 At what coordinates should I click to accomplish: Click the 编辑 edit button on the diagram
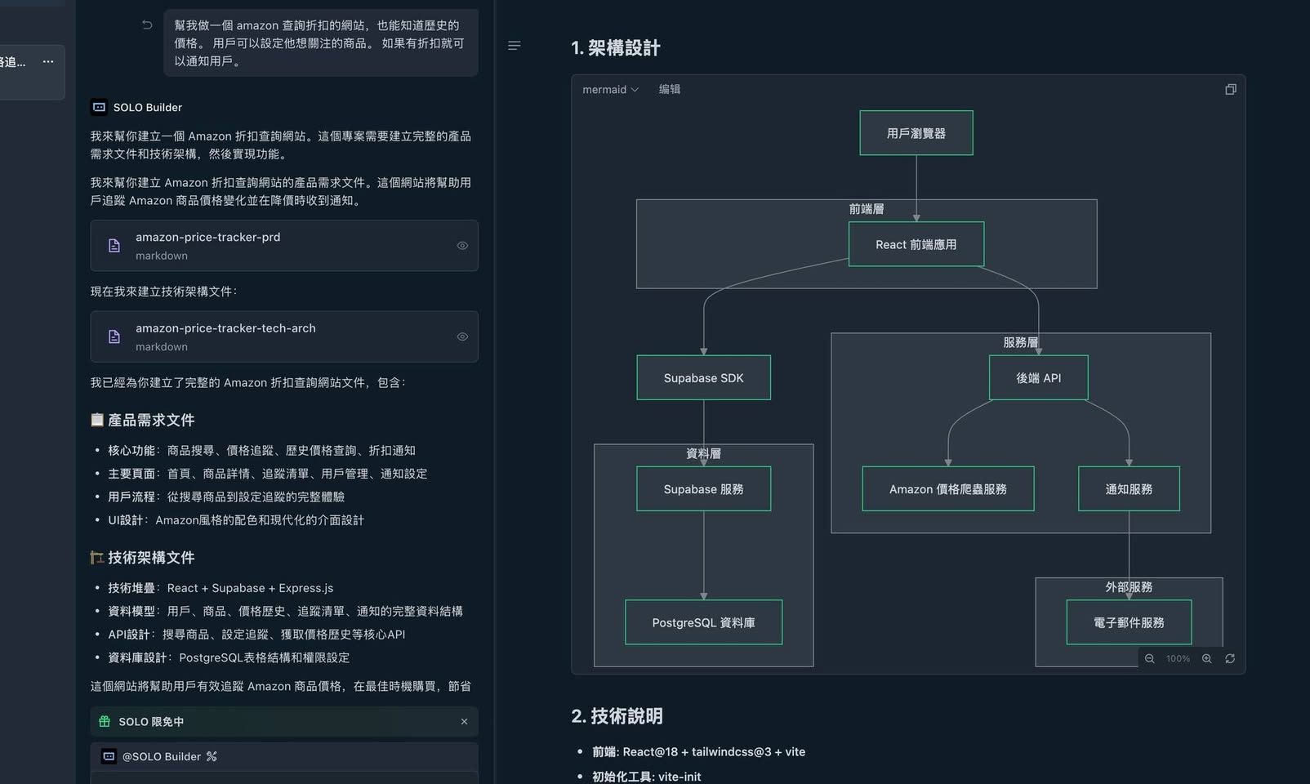670,90
